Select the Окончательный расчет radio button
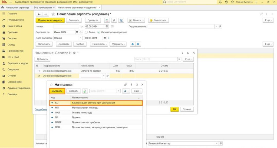277x148 pixels. (x=99, y=32)
